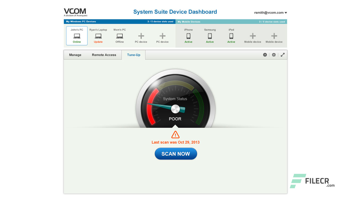Click the Offline status under Mom's PC
Viewport: 354px width, 199px height.
click(x=119, y=42)
